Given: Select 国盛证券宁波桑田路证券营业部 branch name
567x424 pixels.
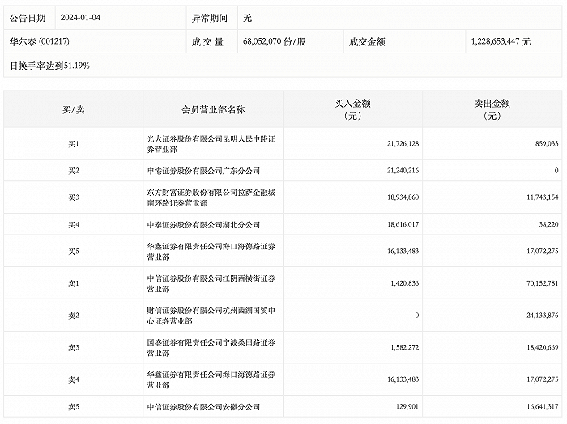Looking at the screenshot, I should tap(211, 347).
